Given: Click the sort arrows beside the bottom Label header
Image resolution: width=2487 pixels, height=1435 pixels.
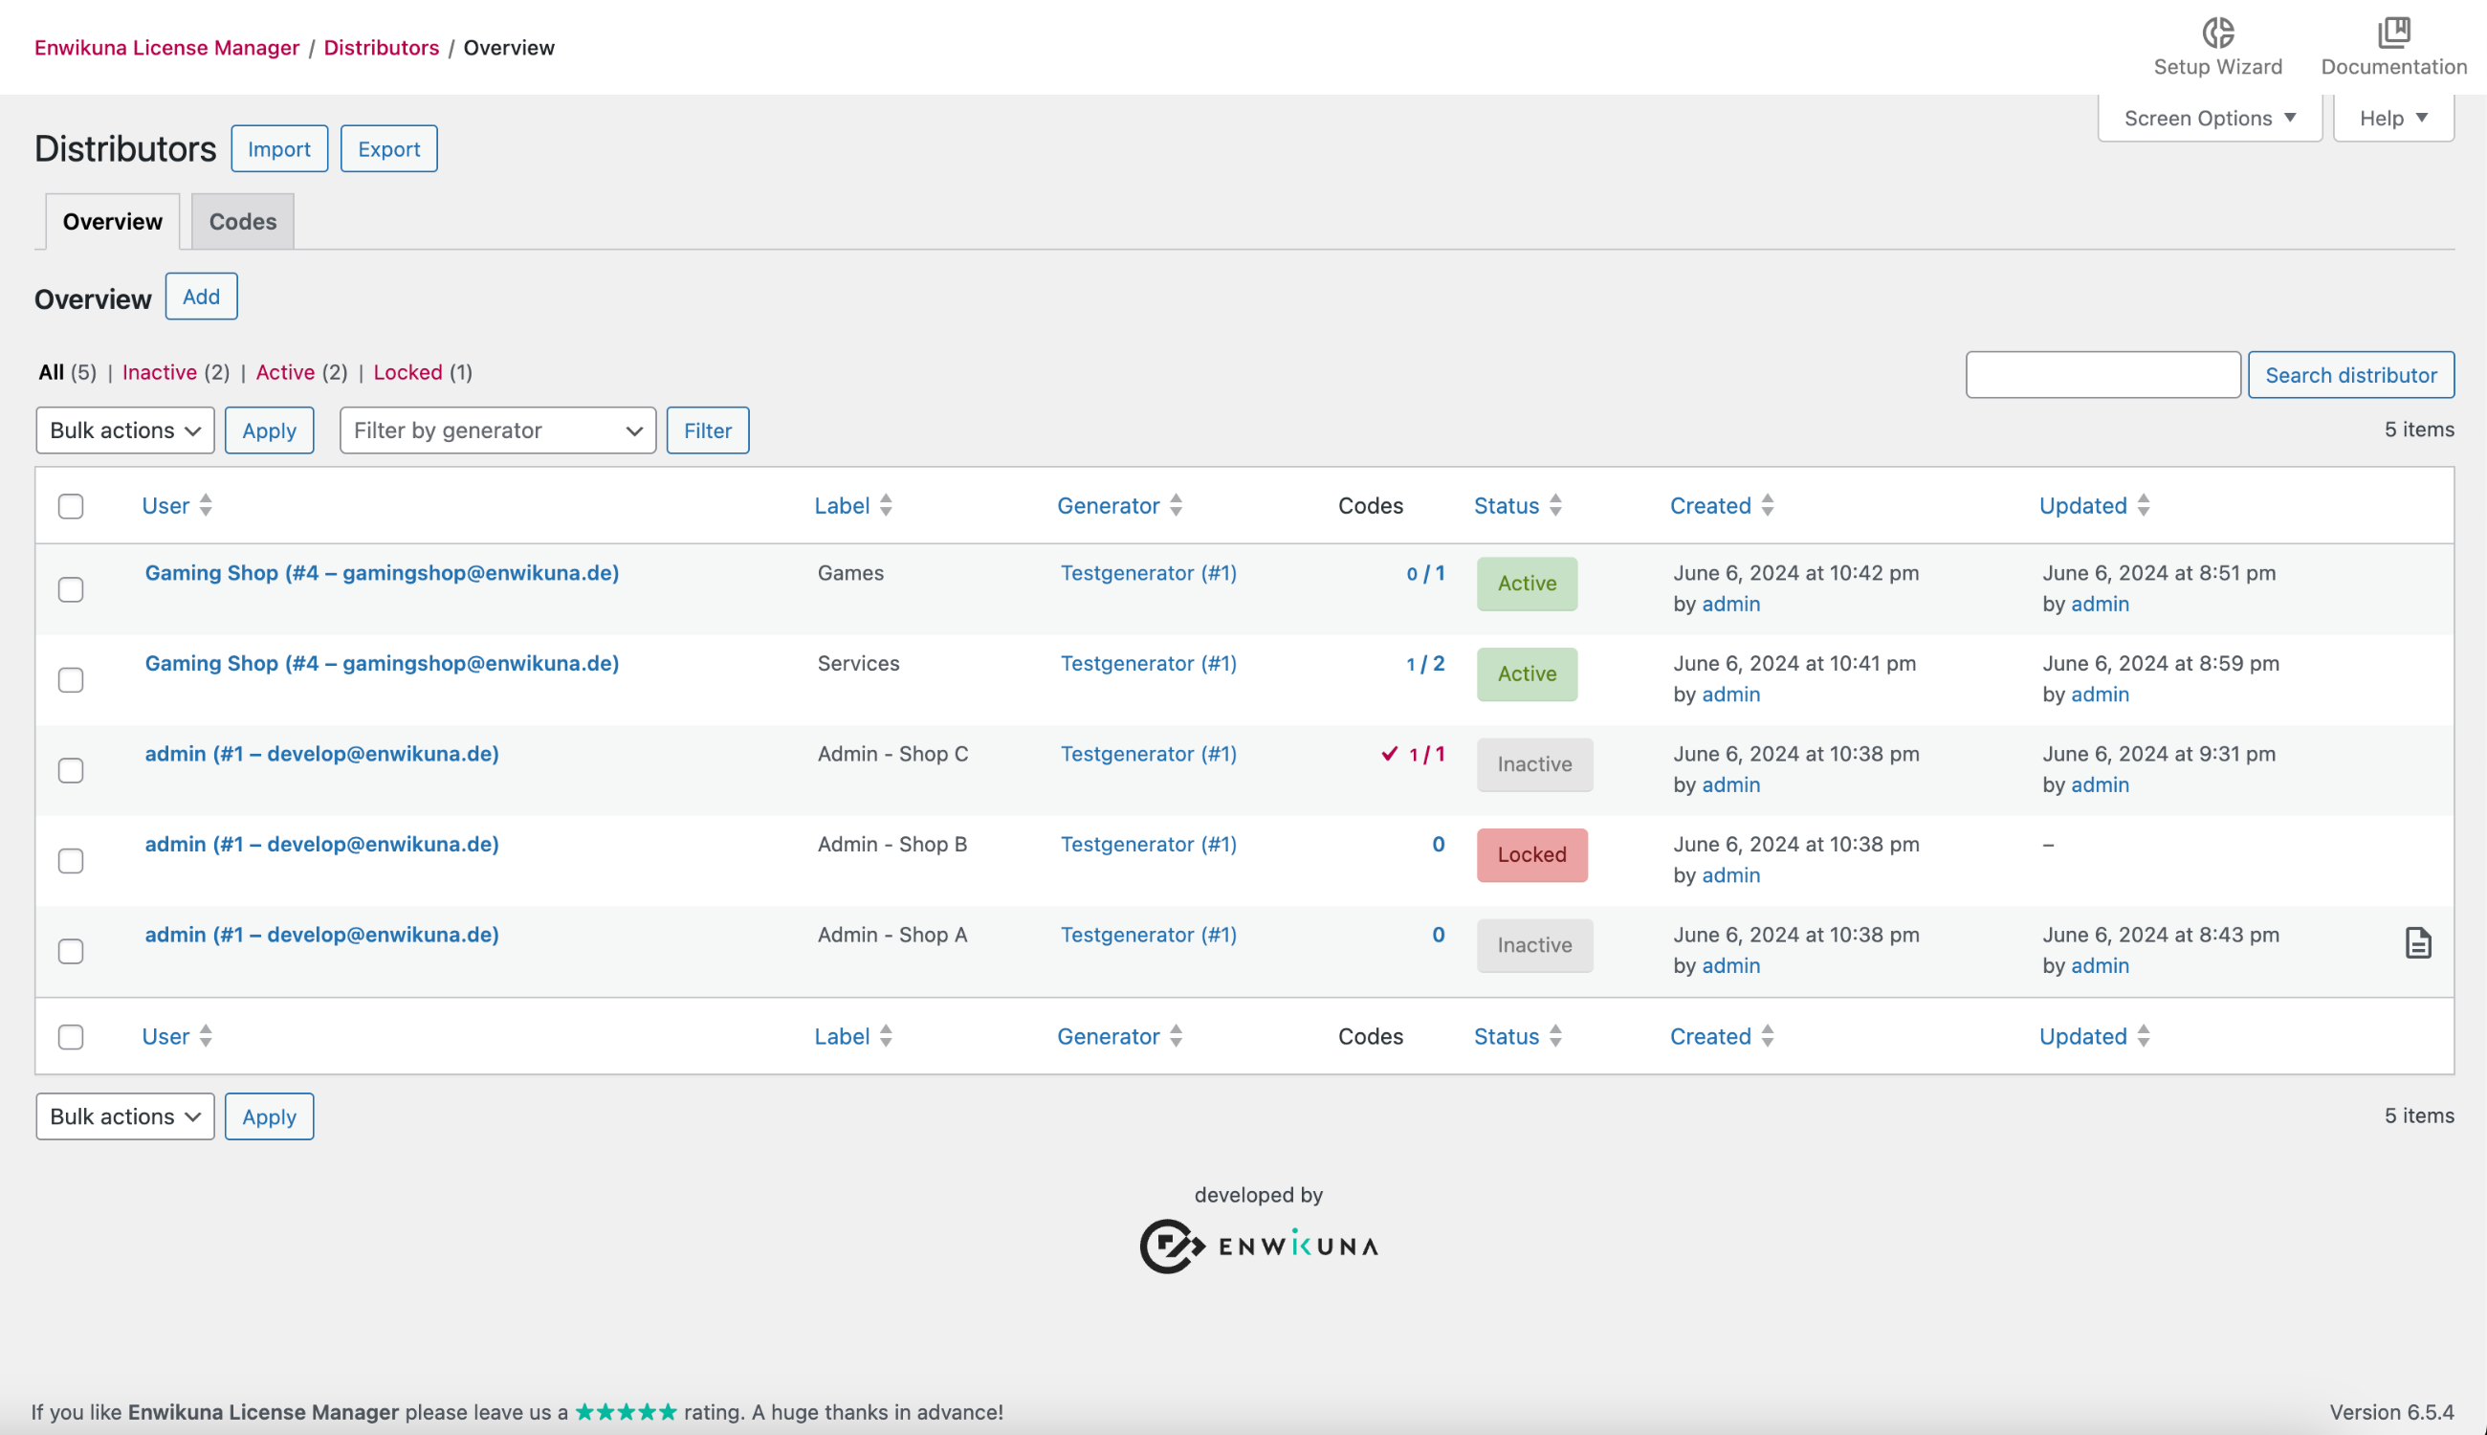Looking at the screenshot, I should click(885, 1036).
